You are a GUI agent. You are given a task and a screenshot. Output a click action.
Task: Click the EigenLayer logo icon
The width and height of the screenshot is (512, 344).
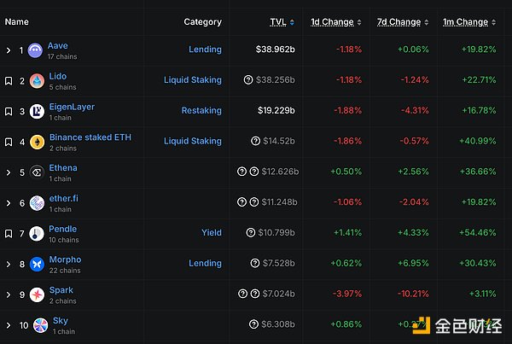(x=36, y=112)
